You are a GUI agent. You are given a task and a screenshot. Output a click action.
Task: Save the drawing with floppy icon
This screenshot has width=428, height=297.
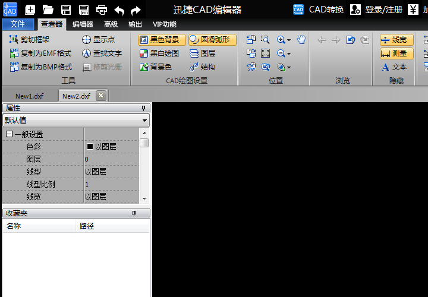pos(66,10)
